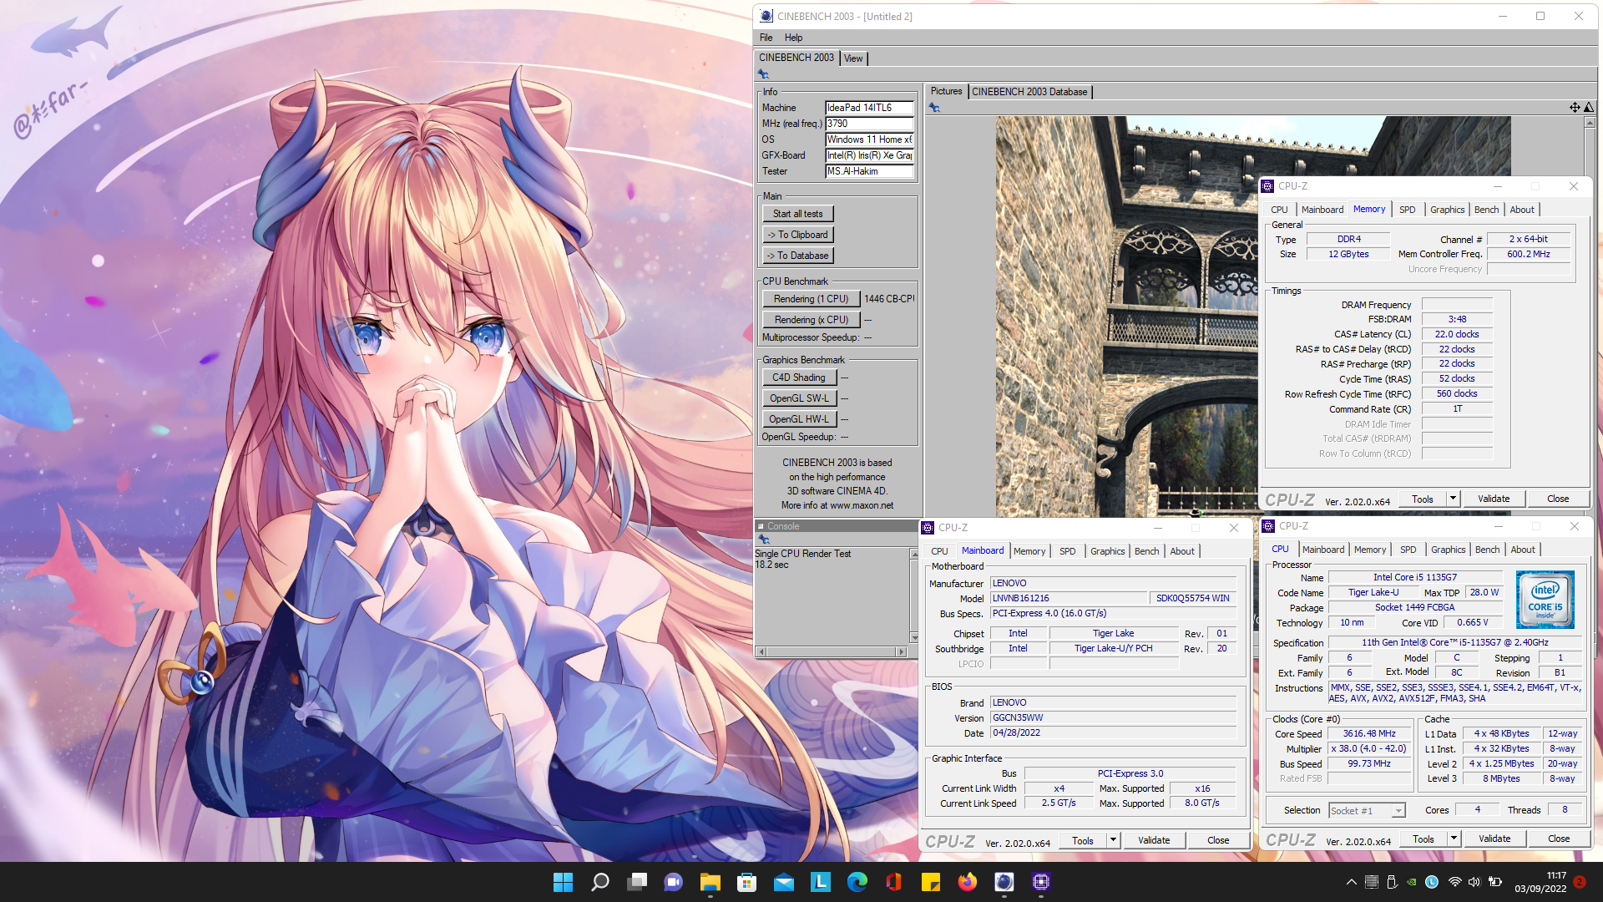The height and width of the screenshot is (902, 1603).
Task: Open Office from the taskbar
Action: coord(893,882)
